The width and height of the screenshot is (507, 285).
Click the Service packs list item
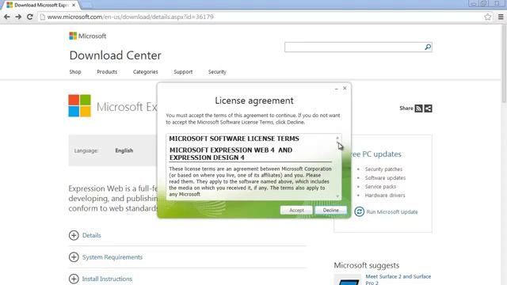pyautogui.click(x=380, y=187)
